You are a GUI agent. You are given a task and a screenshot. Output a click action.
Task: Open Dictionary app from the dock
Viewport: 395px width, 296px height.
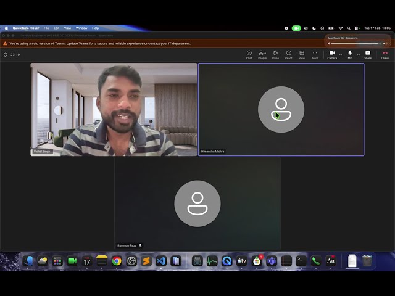(331, 261)
